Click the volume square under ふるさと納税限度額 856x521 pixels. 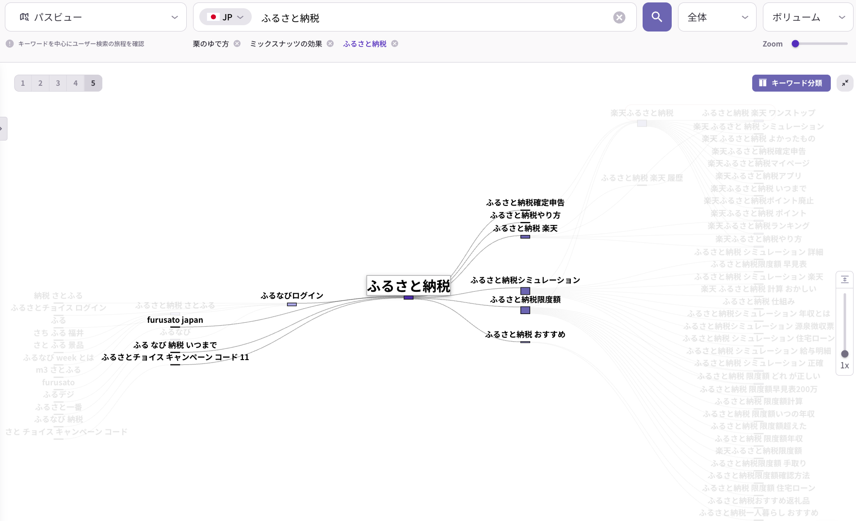(x=525, y=310)
